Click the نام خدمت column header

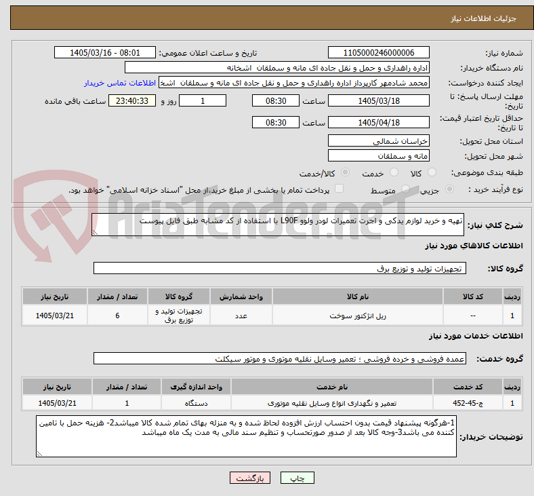coord(332,387)
